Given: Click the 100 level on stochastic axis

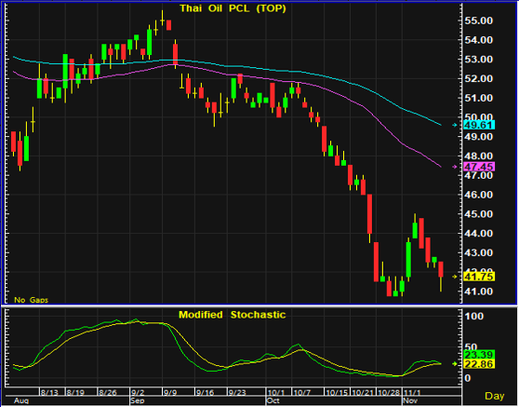Looking at the screenshot, I should tap(474, 316).
